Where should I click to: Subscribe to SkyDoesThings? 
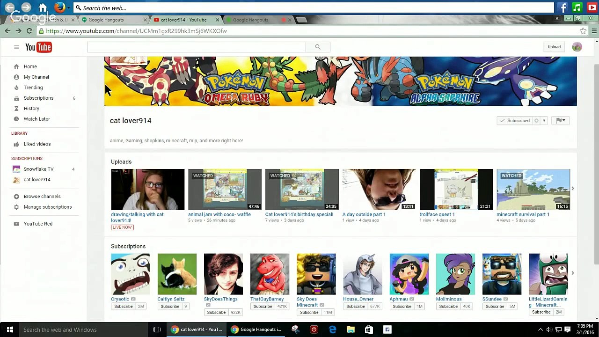216,312
